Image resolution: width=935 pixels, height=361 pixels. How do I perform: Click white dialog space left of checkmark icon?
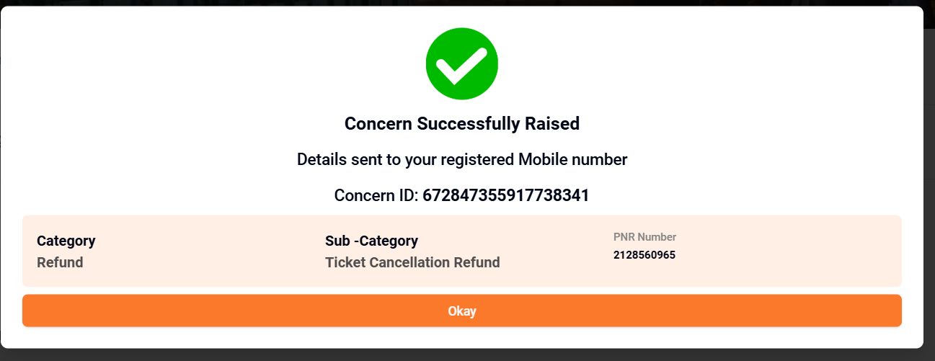click(x=216, y=65)
